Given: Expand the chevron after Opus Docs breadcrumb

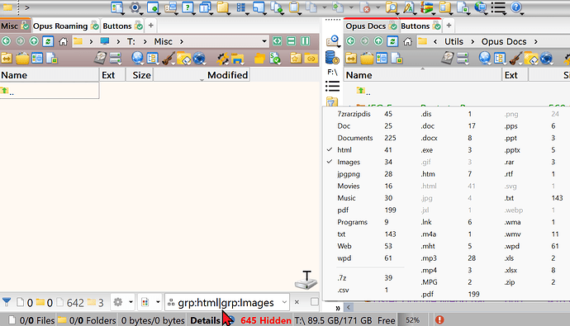Looking at the screenshot, I should coord(536,42).
